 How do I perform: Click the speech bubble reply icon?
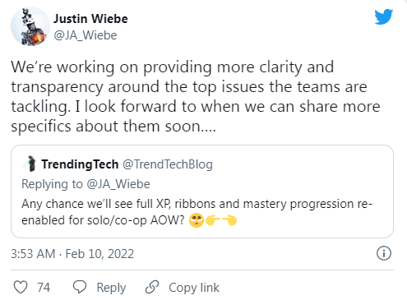pos(80,287)
